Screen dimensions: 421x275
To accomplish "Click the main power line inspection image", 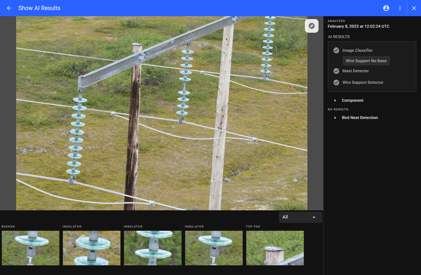I will point(162,113).
